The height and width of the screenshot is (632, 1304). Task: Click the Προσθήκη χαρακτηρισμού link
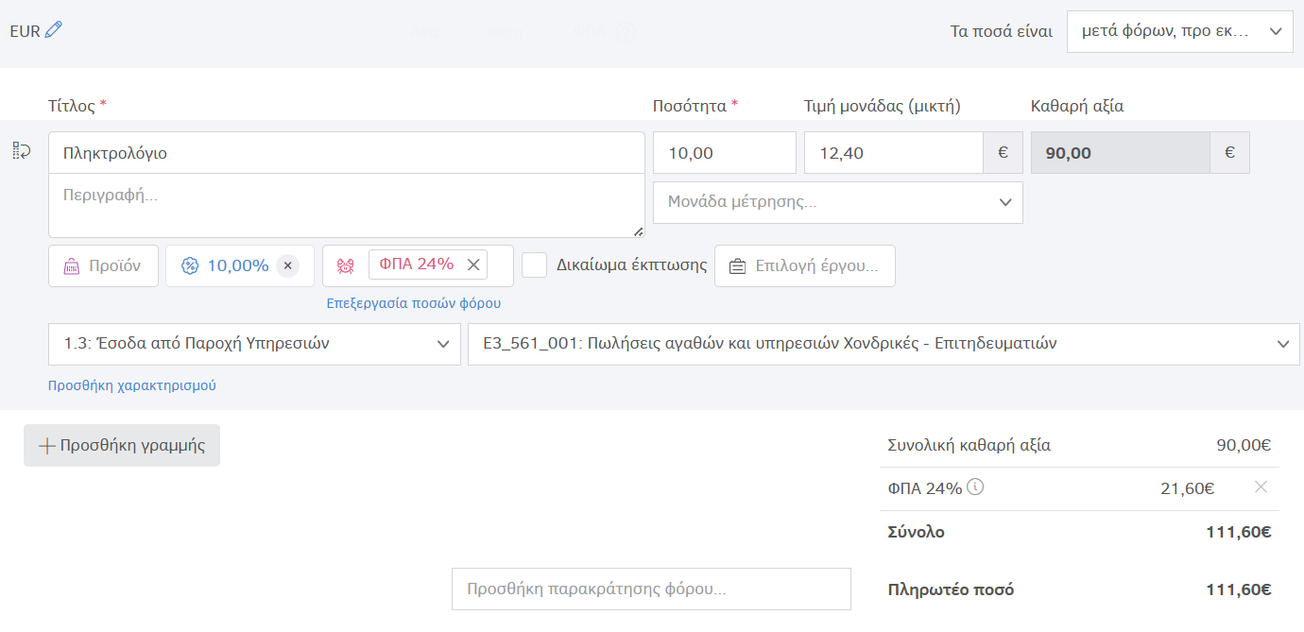(x=132, y=385)
